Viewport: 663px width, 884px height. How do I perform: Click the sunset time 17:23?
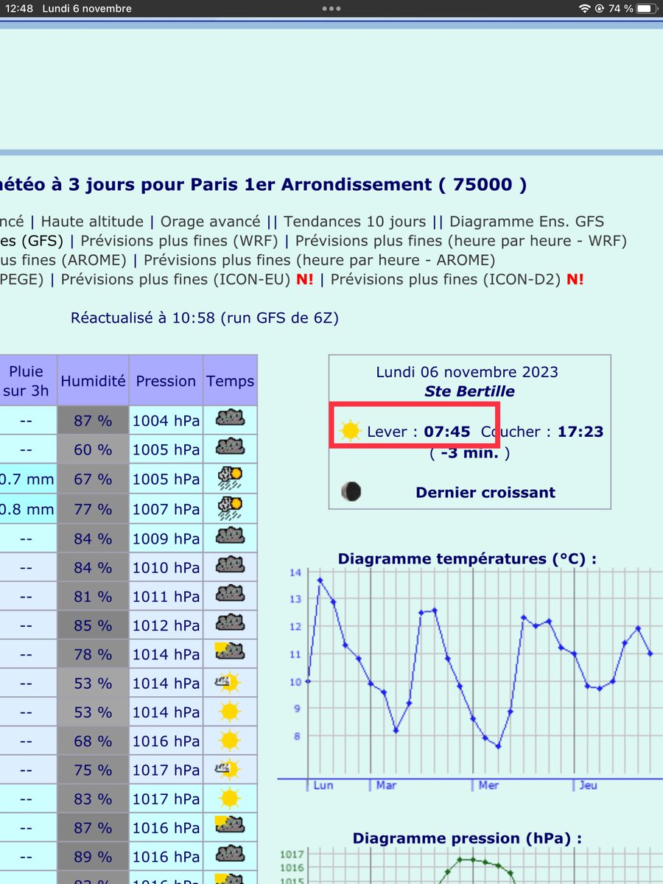click(580, 432)
